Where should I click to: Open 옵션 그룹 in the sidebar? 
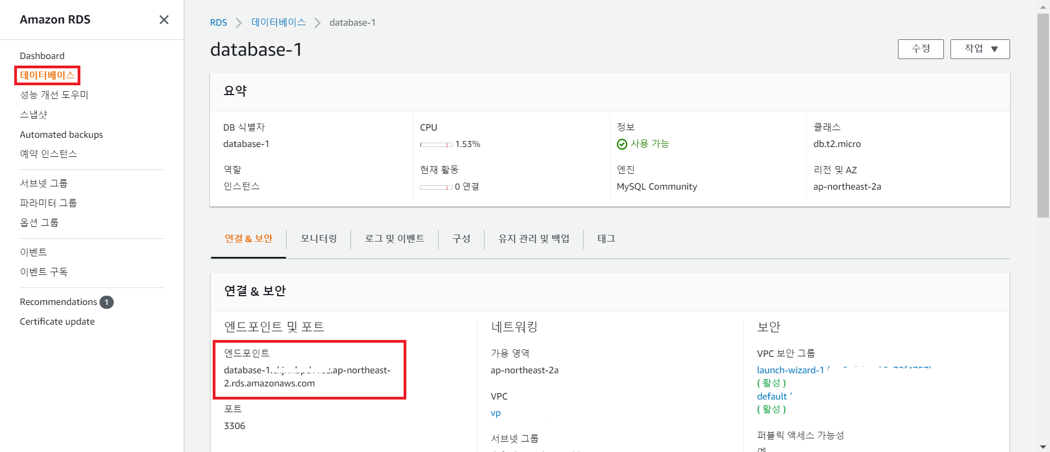(x=39, y=223)
